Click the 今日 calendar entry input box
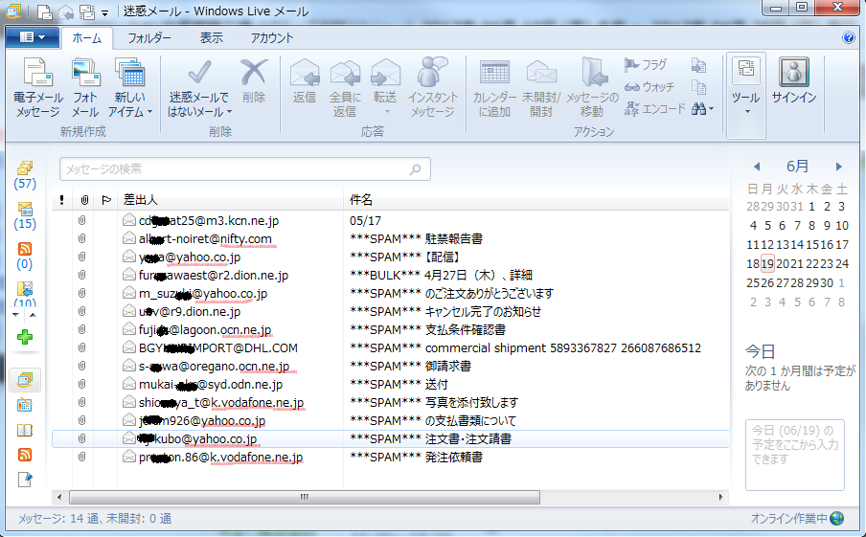This screenshot has width=866, height=537. 795,455
